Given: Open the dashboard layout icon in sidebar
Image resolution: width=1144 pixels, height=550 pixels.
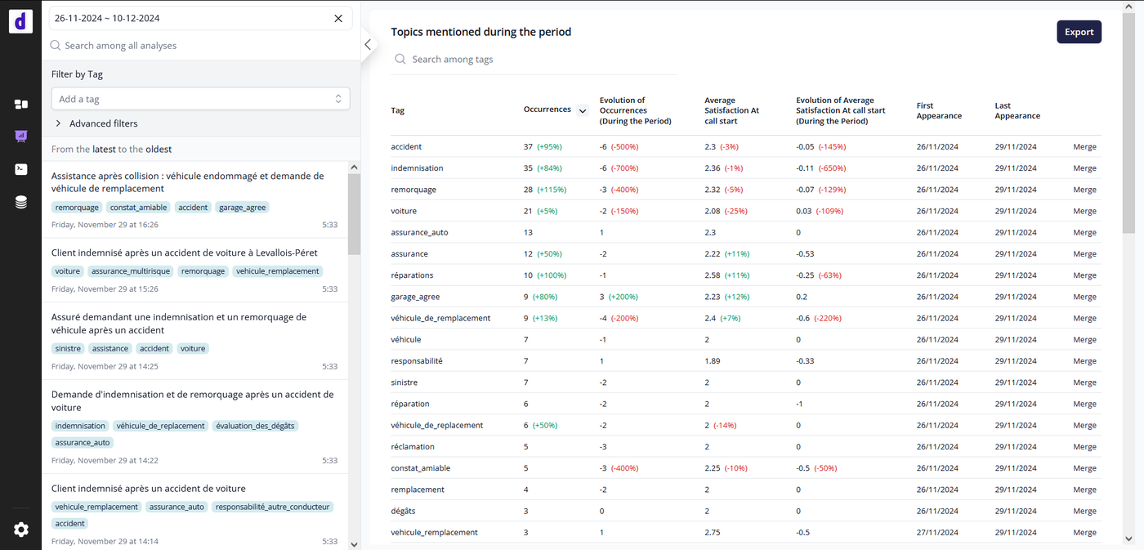Looking at the screenshot, I should pyautogui.click(x=21, y=105).
